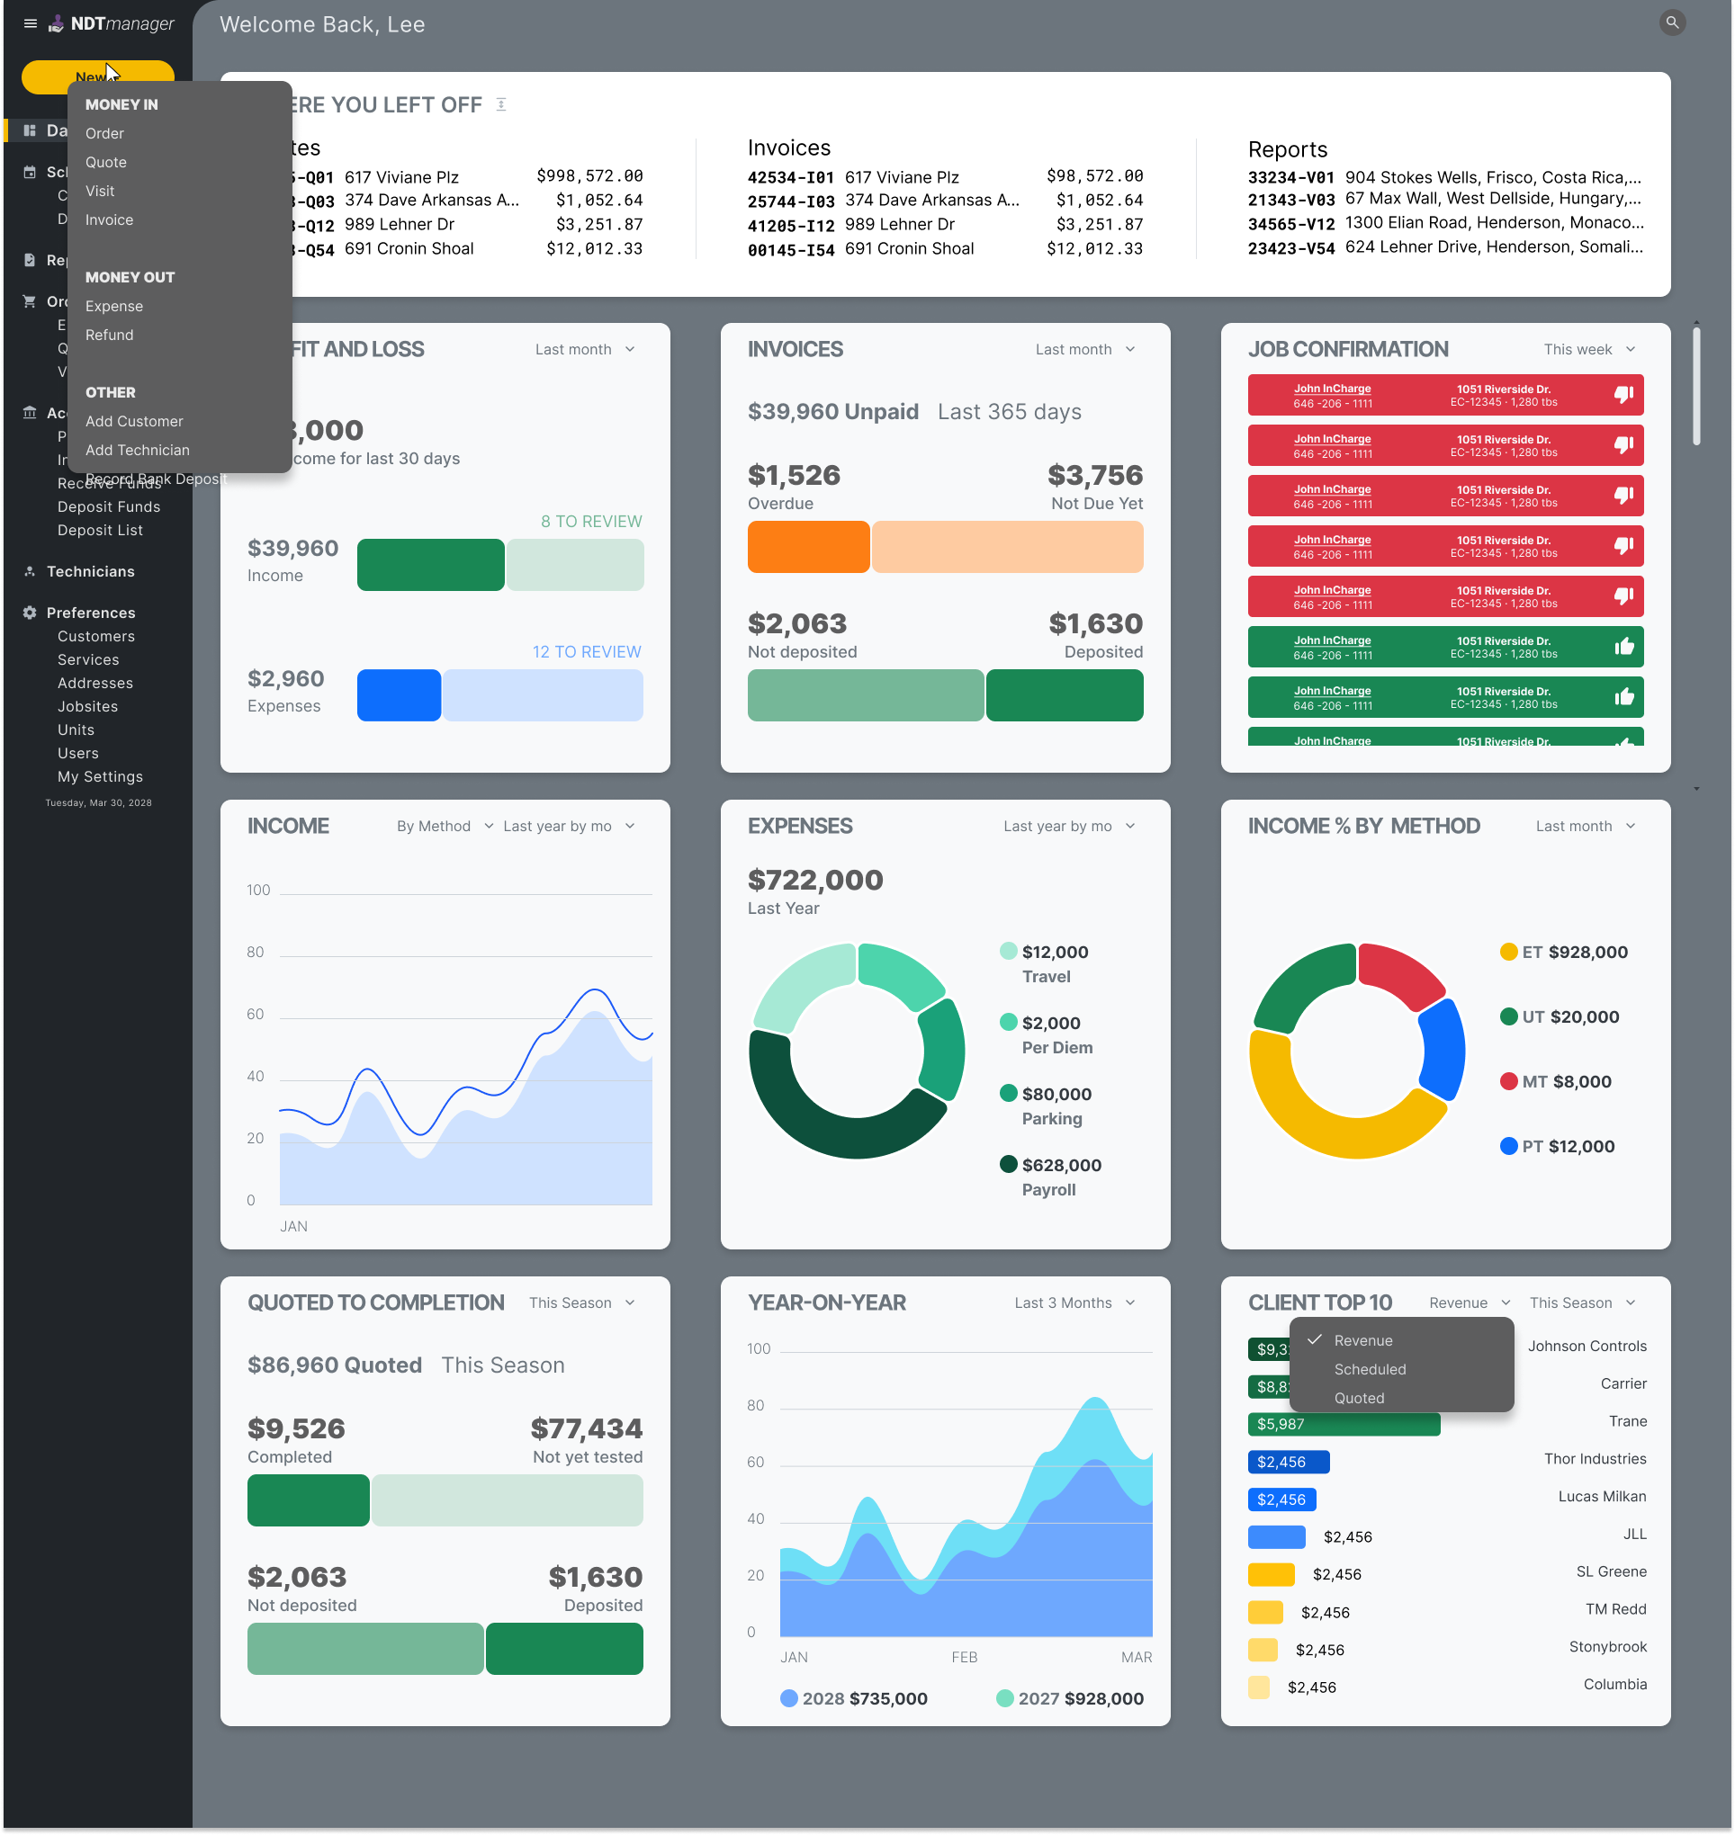Image resolution: width=1735 pixels, height=1835 pixels.
Task: Click the Orders cart icon in sidebar
Action: [x=30, y=301]
